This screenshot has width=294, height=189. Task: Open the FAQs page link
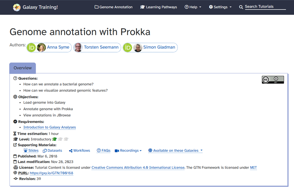pos(104,150)
